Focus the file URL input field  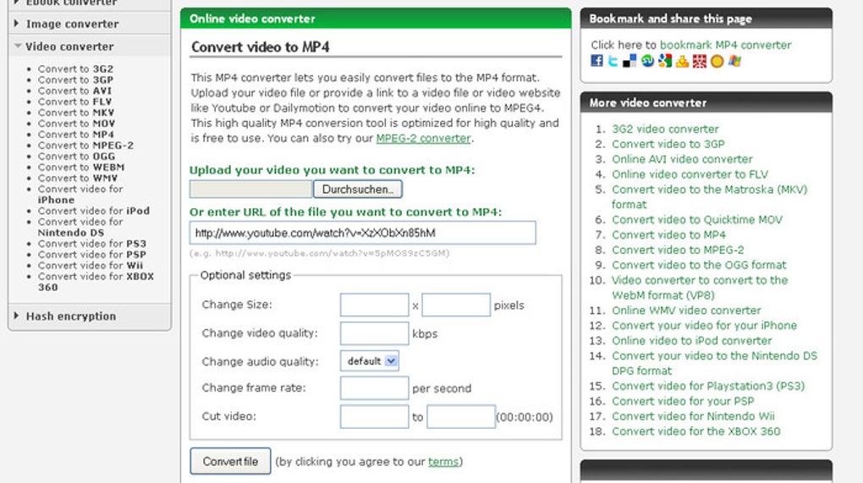[362, 233]
